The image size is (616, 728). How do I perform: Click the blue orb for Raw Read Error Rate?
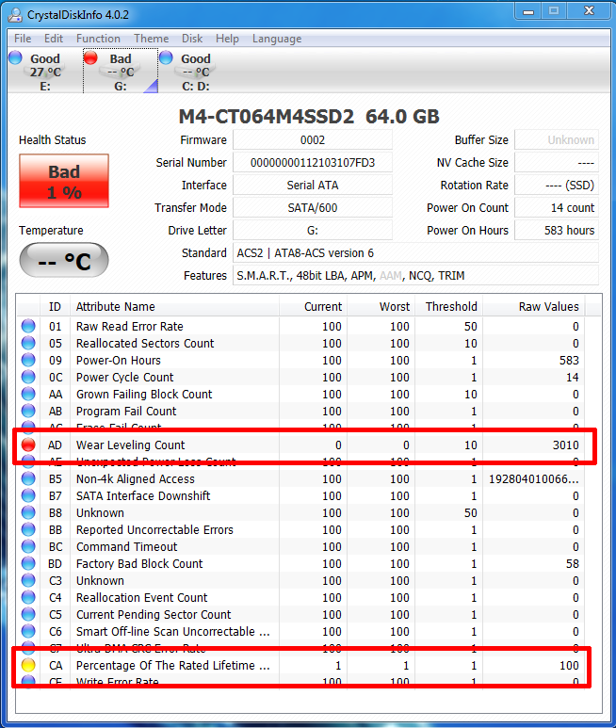(x=28, y=326)
